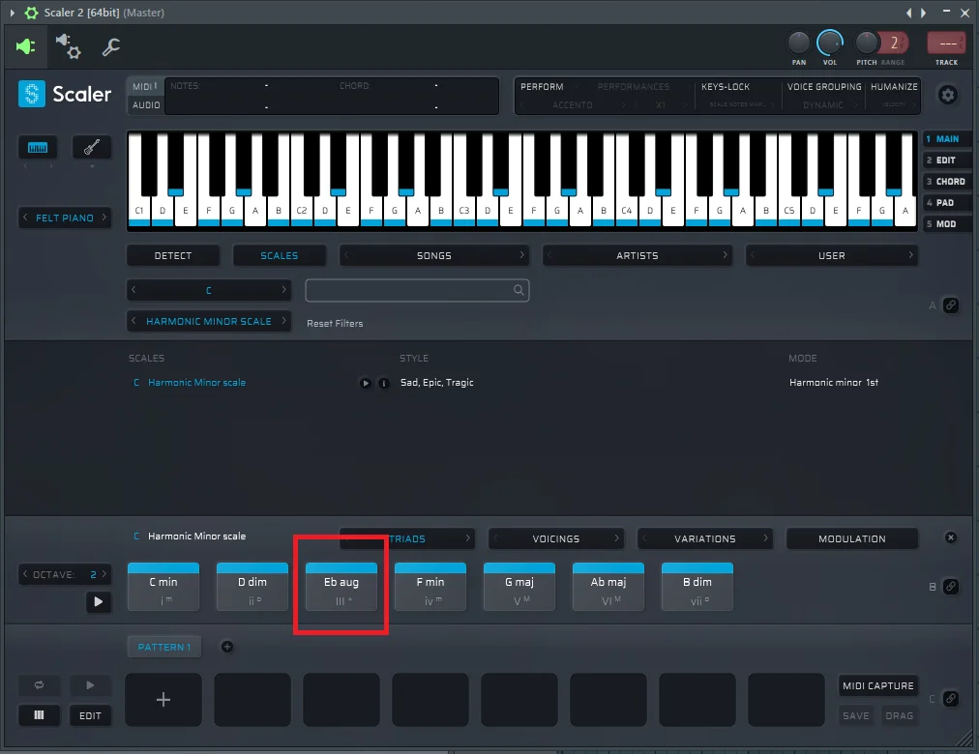The height and width of the screenshot is (754, 979).
Task: Click the PITCH knob
Action: tap(866, 43)
